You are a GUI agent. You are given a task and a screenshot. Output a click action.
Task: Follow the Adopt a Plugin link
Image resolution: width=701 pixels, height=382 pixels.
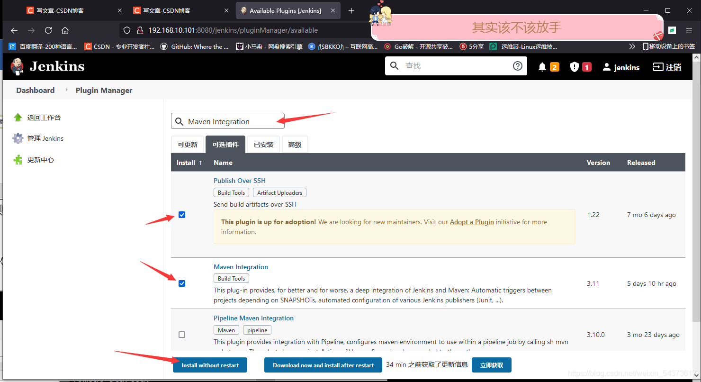point(472,222)
